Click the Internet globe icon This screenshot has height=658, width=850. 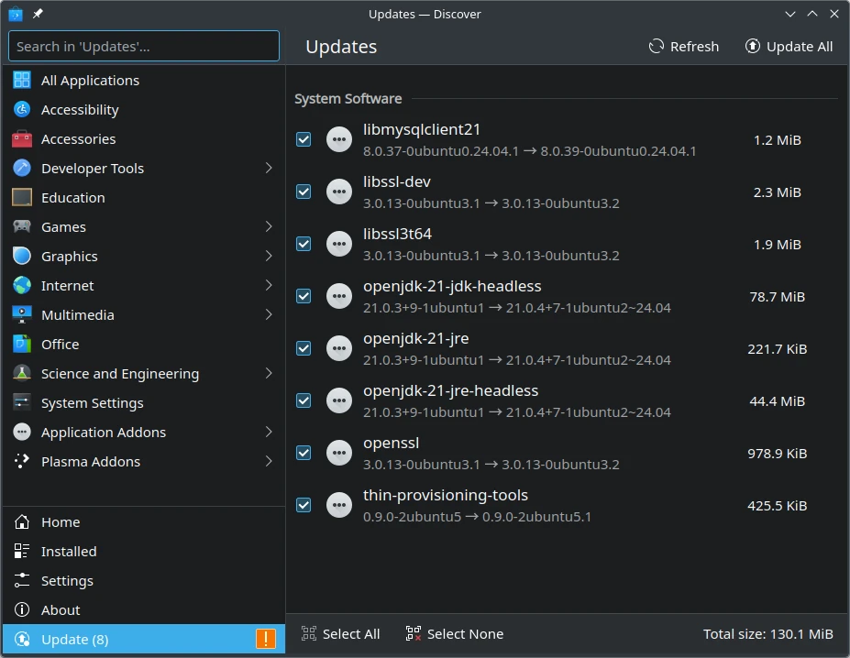pos(22,285)
